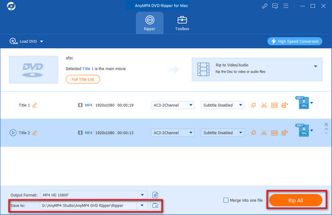Open Title 1 subtitle dropdown
Image resolution: width=332 pixels, height=215 pixels.
pyautogui.click(x=222, y=105)
